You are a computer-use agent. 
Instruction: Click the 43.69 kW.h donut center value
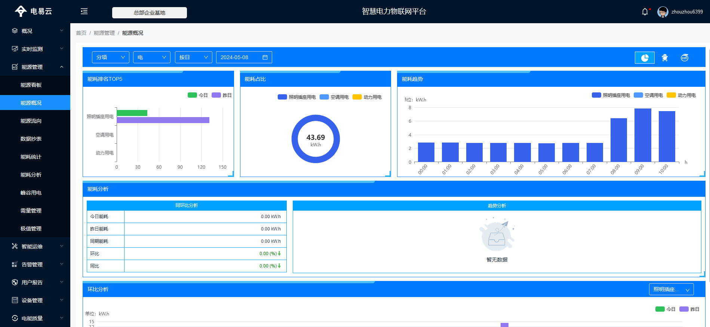316,140
